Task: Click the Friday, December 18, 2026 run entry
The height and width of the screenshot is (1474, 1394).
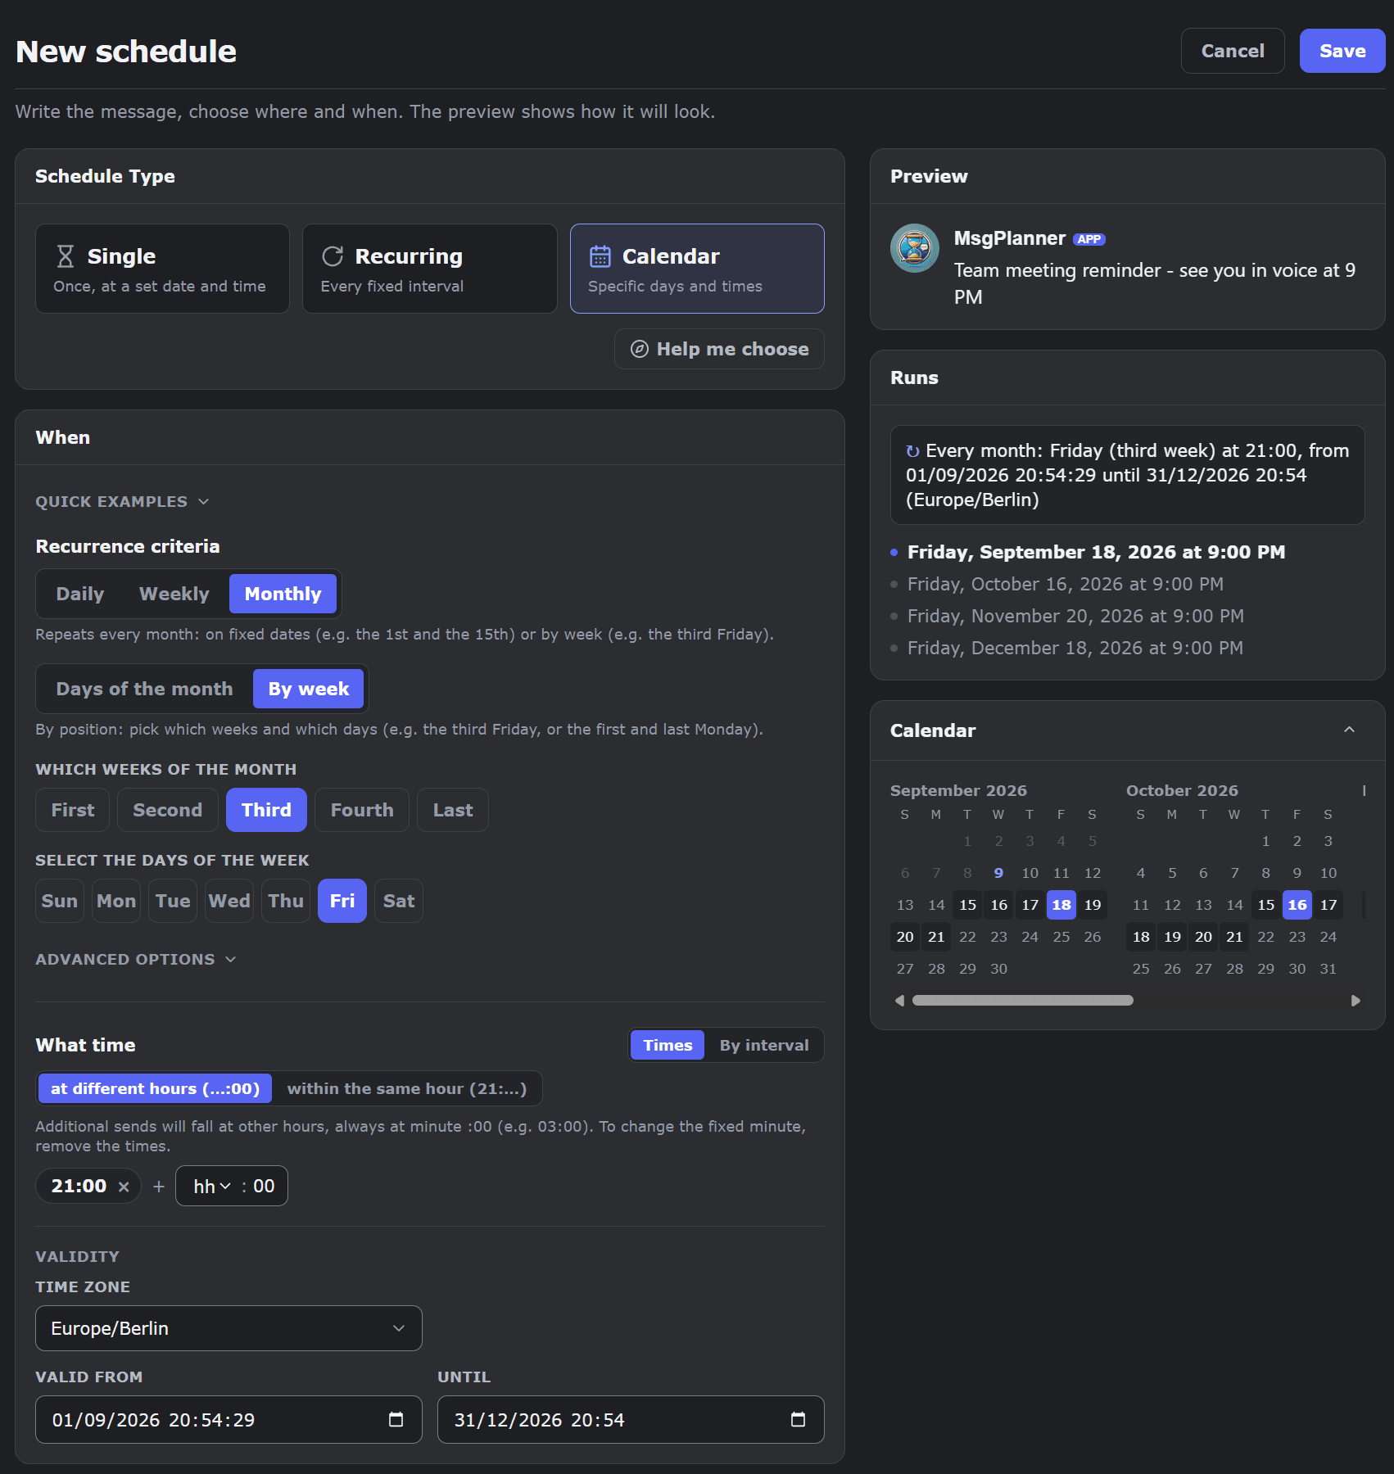Action: pos(1075,648)
